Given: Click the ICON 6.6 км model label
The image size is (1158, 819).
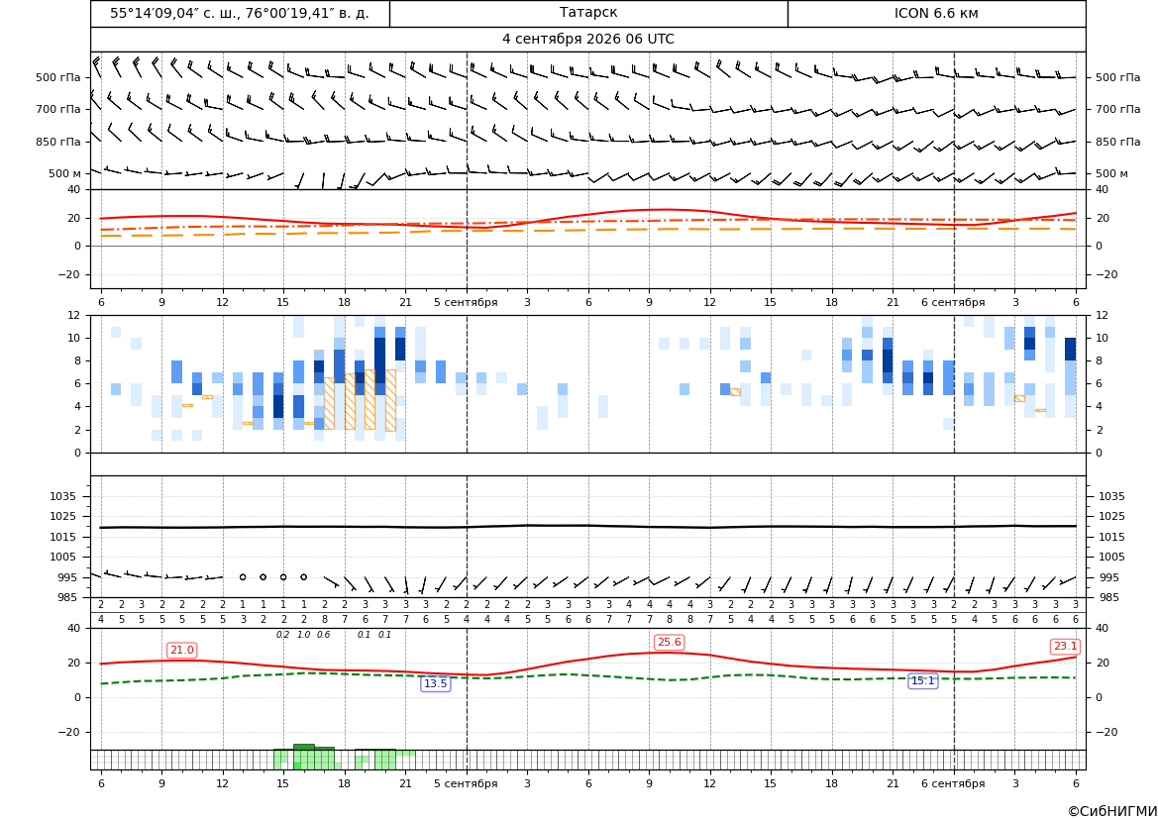Looking at the screenshot, I should click(936, 13).
